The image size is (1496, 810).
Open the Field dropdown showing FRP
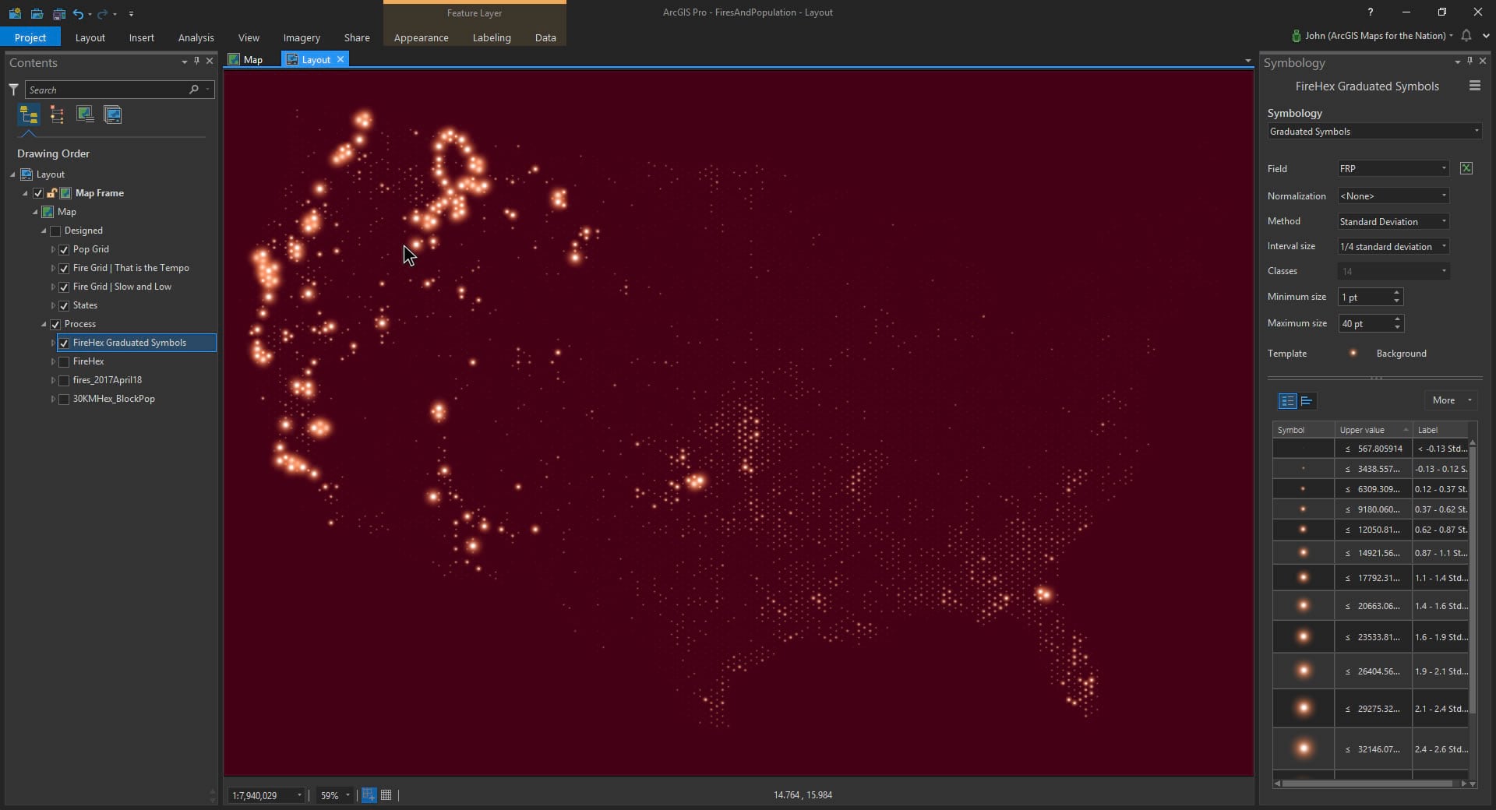[x=1393, y=168]
